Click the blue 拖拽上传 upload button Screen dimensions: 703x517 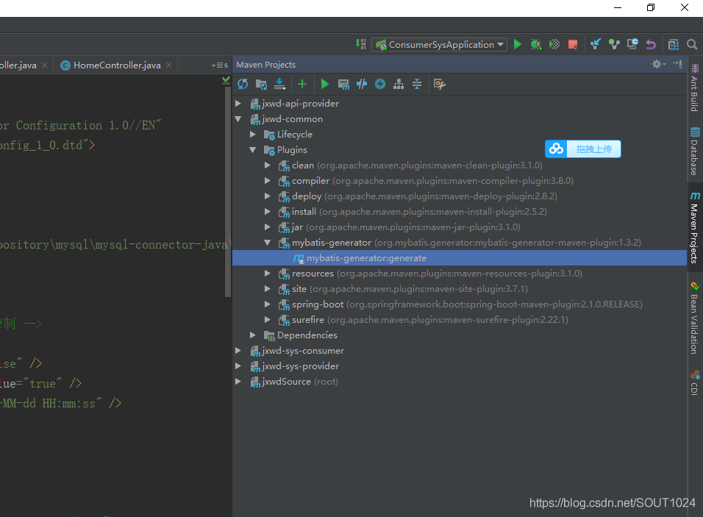coord(583,149)
